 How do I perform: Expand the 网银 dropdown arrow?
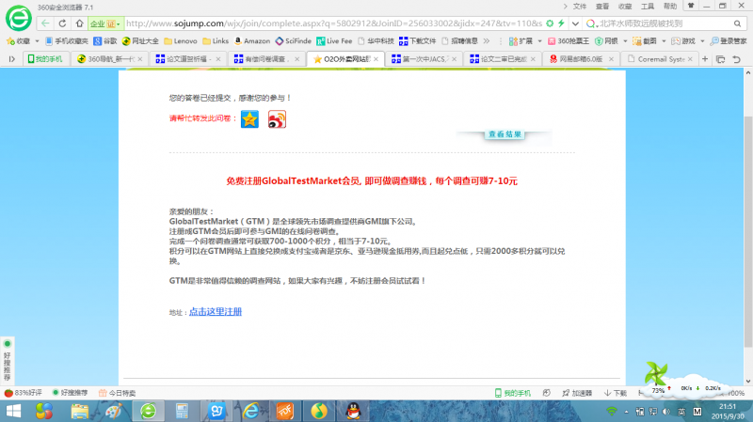625,41
